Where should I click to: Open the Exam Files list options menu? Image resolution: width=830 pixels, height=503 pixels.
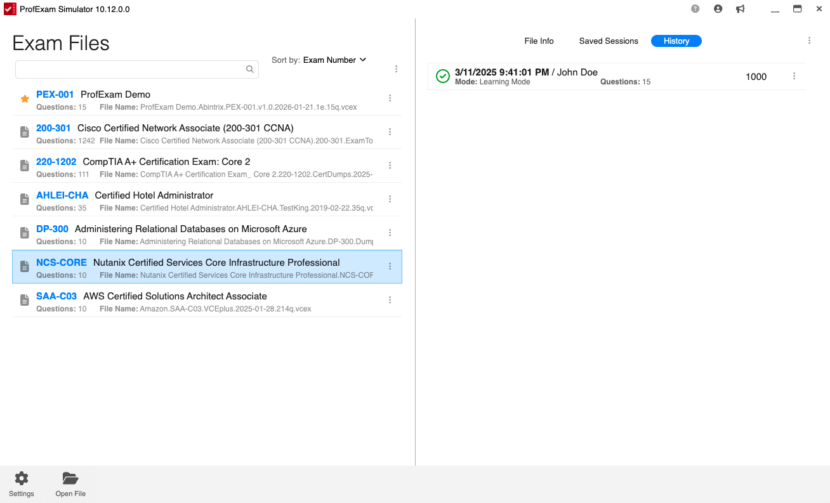396,69
